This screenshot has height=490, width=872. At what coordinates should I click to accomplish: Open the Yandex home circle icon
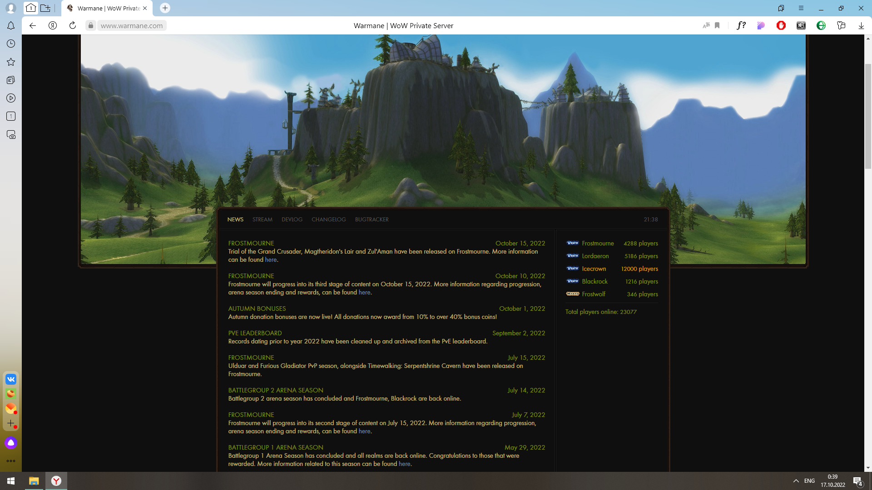[x=53, y=25]
